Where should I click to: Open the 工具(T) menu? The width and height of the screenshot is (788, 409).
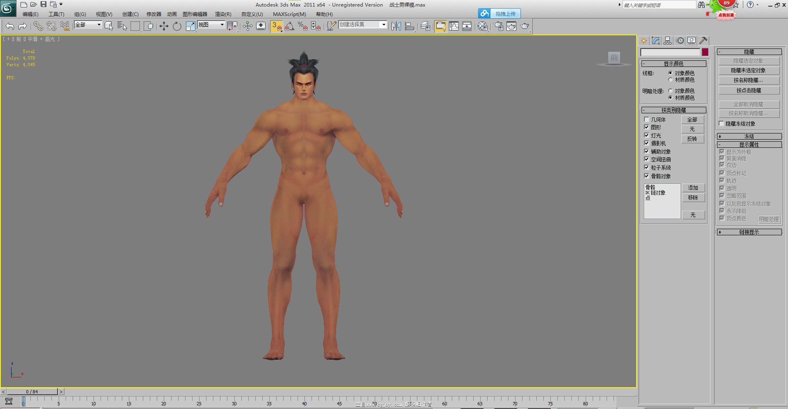56,14
